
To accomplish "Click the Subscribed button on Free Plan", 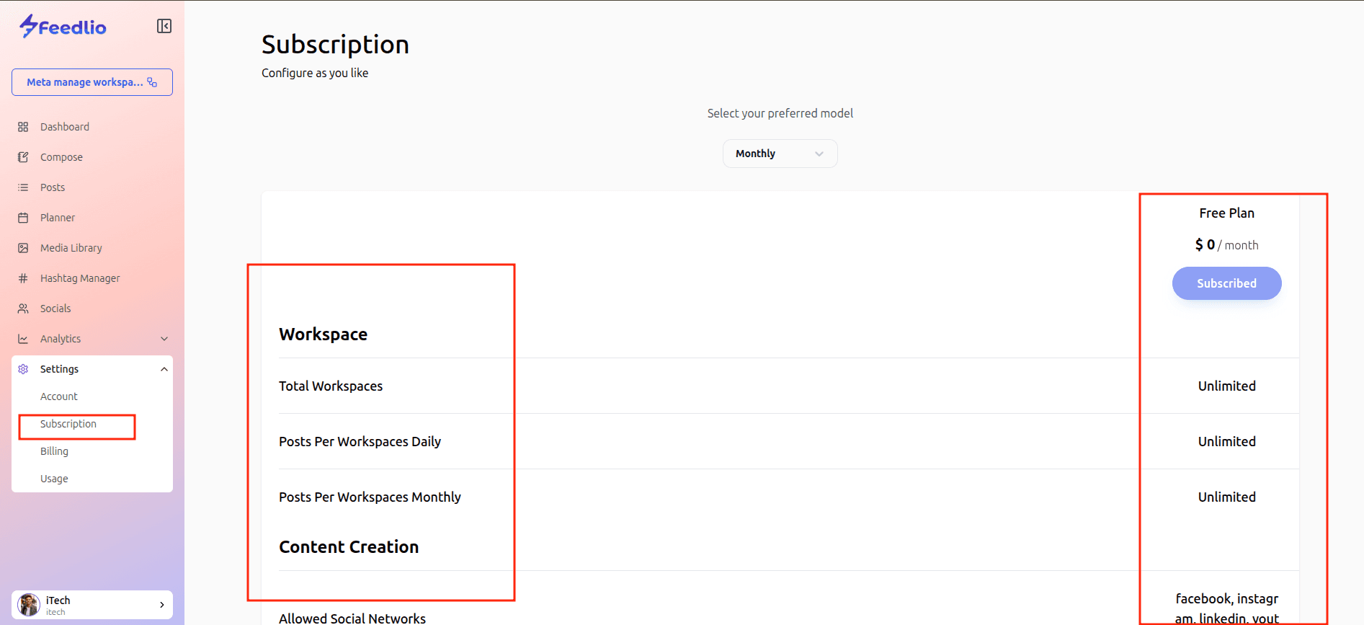I will [1226, 283].
